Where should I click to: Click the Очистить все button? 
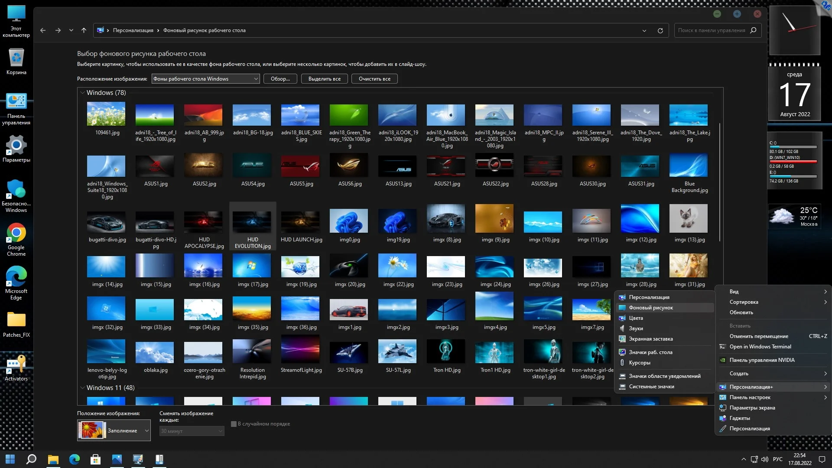[x=374, y=79]
